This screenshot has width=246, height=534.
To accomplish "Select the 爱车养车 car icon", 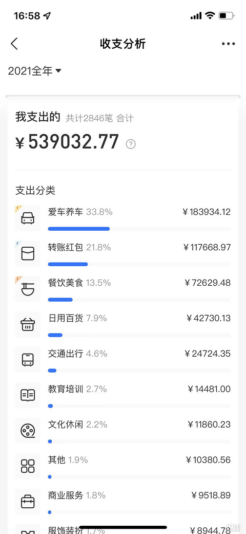I will pyautogui.click(x=28, y=218).
